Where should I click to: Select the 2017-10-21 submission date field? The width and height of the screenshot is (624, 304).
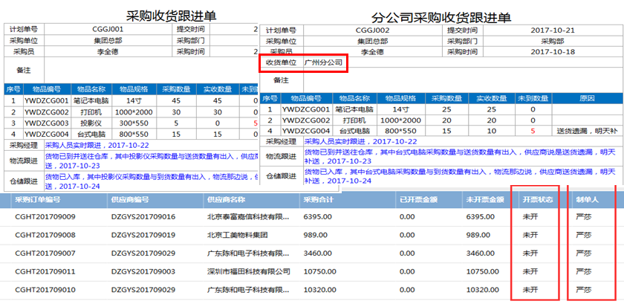click(x=553, y=29)
